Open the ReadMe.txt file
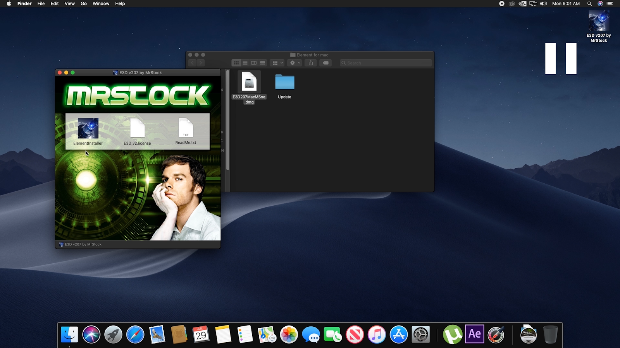 [x=186, y=128]
